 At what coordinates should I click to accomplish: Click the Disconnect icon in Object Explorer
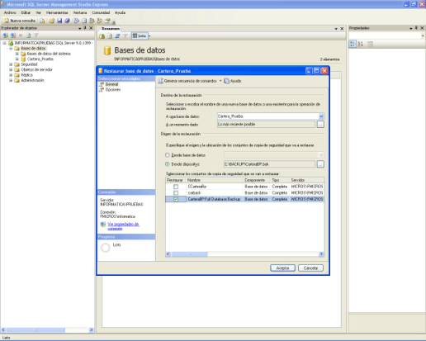click(12, 36)
